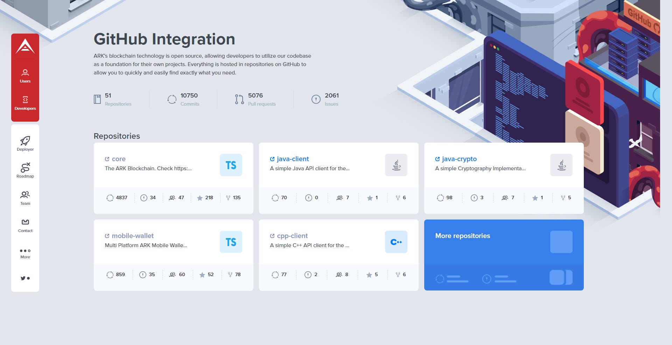Open the Users section in sidebar

coord(25,76)
